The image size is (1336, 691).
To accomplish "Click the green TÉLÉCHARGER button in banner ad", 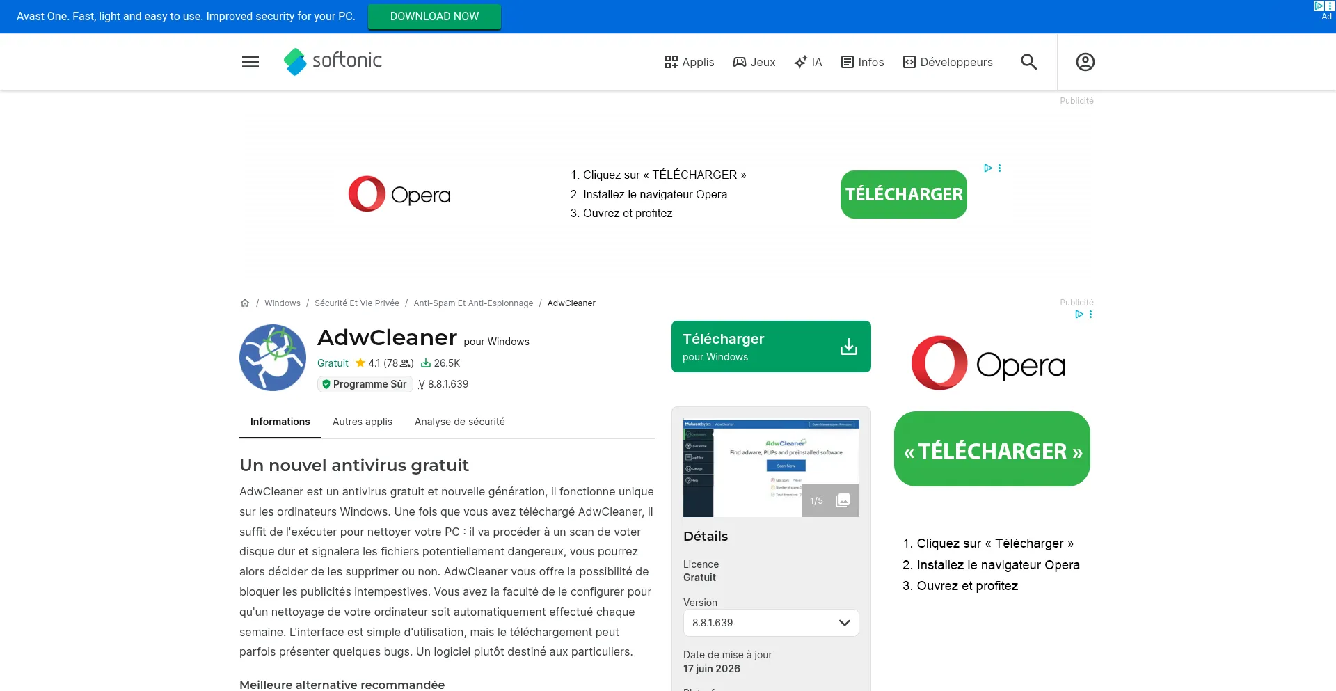I will tap(904, 194).
